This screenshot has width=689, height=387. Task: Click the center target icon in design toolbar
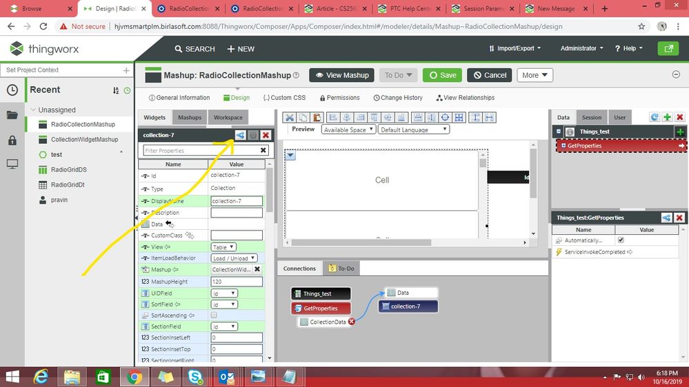pyautogui.click(x=445, y=117)
